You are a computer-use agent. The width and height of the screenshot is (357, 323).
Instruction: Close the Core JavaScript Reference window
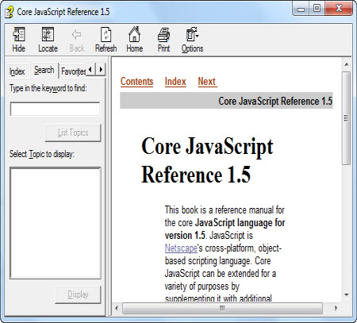(x=339, y=9)
